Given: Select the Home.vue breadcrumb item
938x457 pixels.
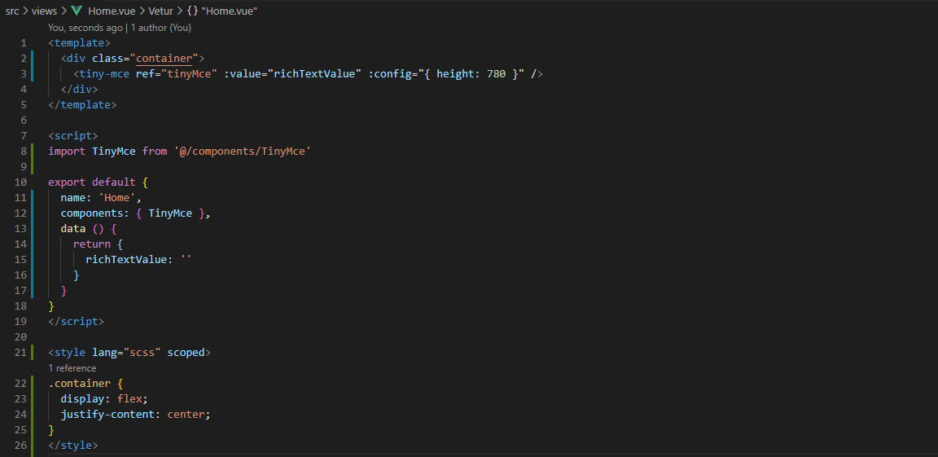Looking at the screenshot, I should tap(112, 11).
